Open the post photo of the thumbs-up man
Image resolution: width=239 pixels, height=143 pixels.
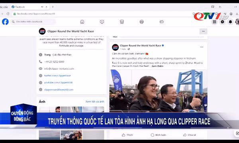click(x=159, y=91)
